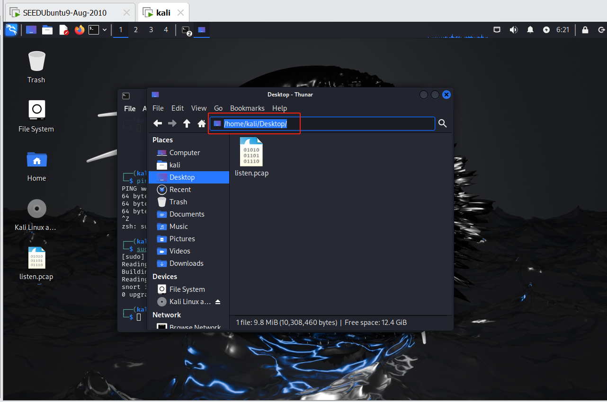Select listen.pcap on the desktop
Screen dimensions: 607x402
(36, 264)
